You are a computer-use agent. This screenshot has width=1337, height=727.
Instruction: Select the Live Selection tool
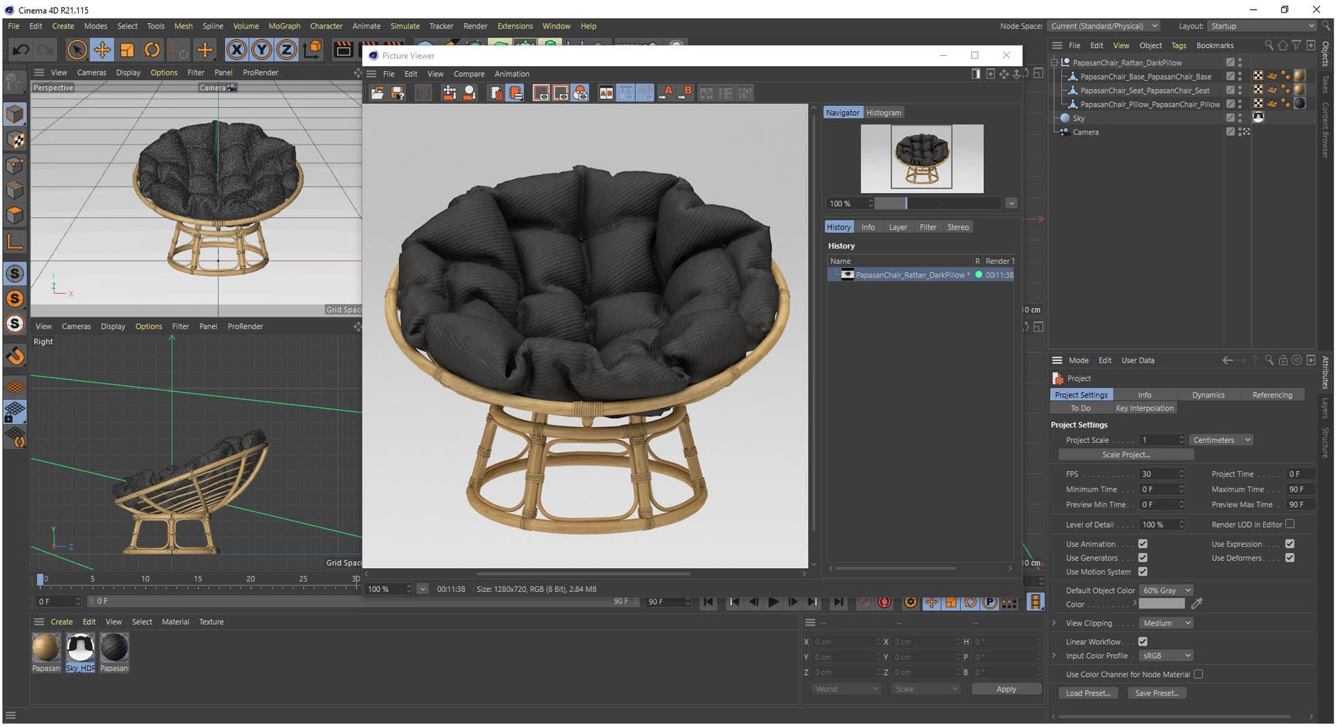pos(77,49)
